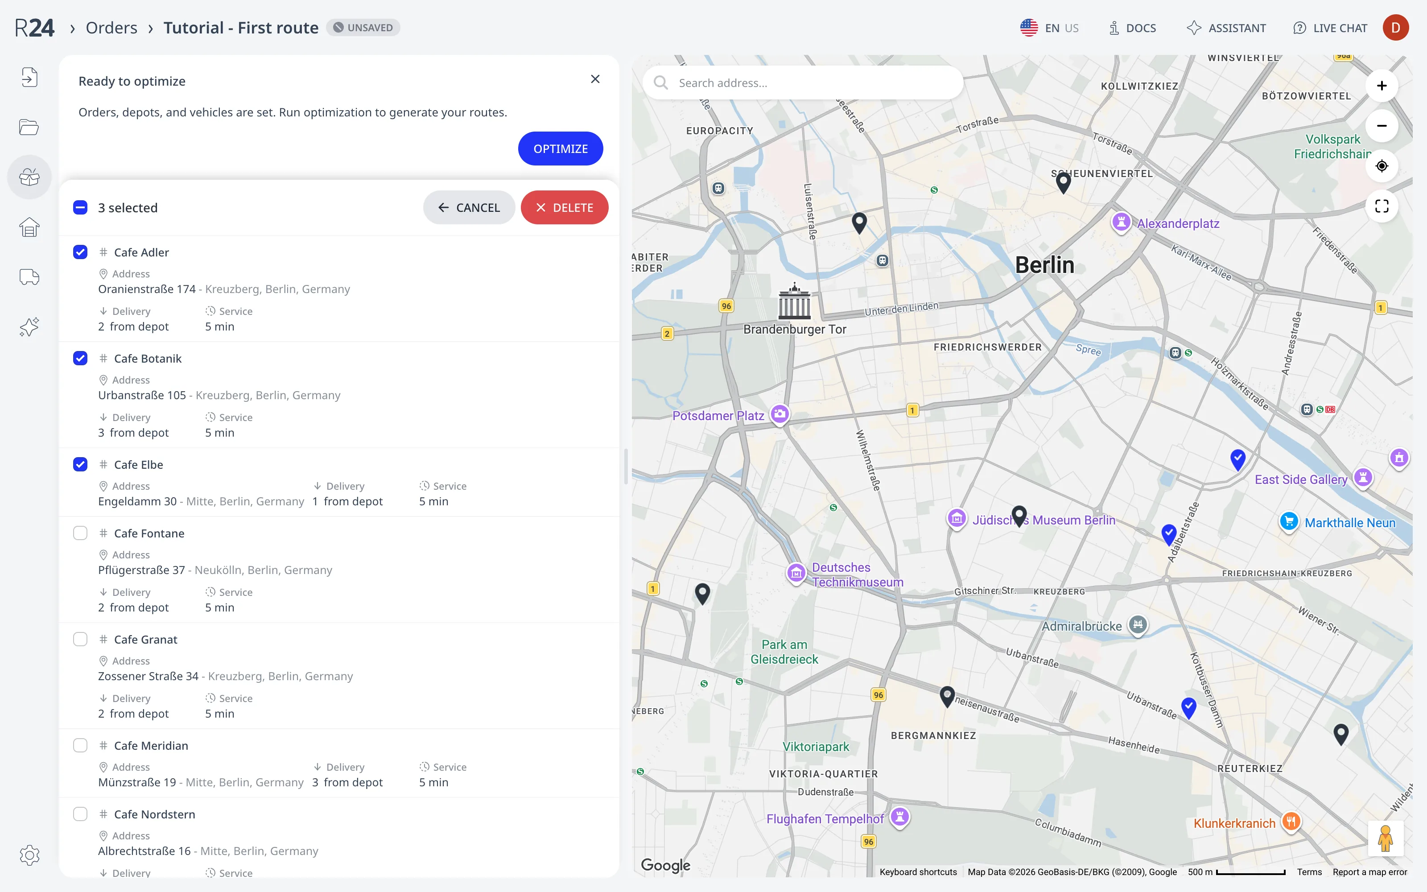Open the user avatar D
Screen dimensions: 1427x892
click(x=1395, y=28)
